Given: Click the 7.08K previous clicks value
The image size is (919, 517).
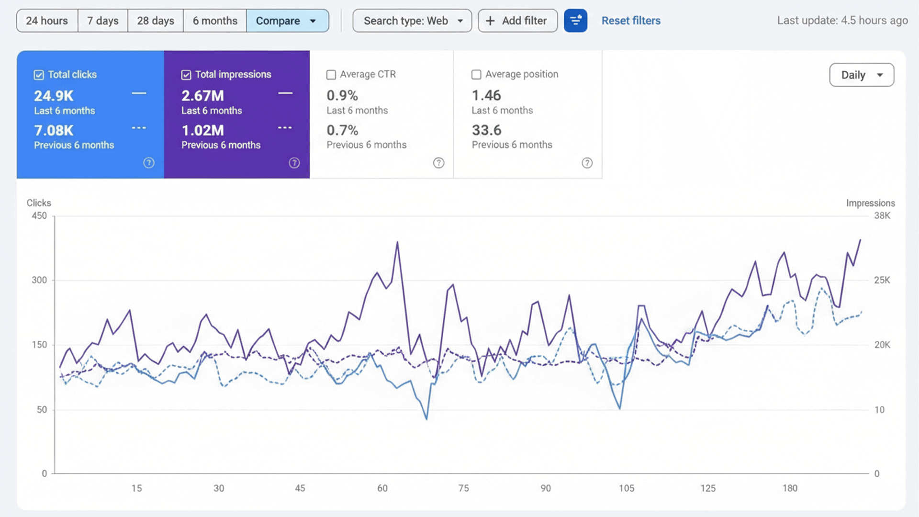Looking at the screenshot, I should pos(54,130).
